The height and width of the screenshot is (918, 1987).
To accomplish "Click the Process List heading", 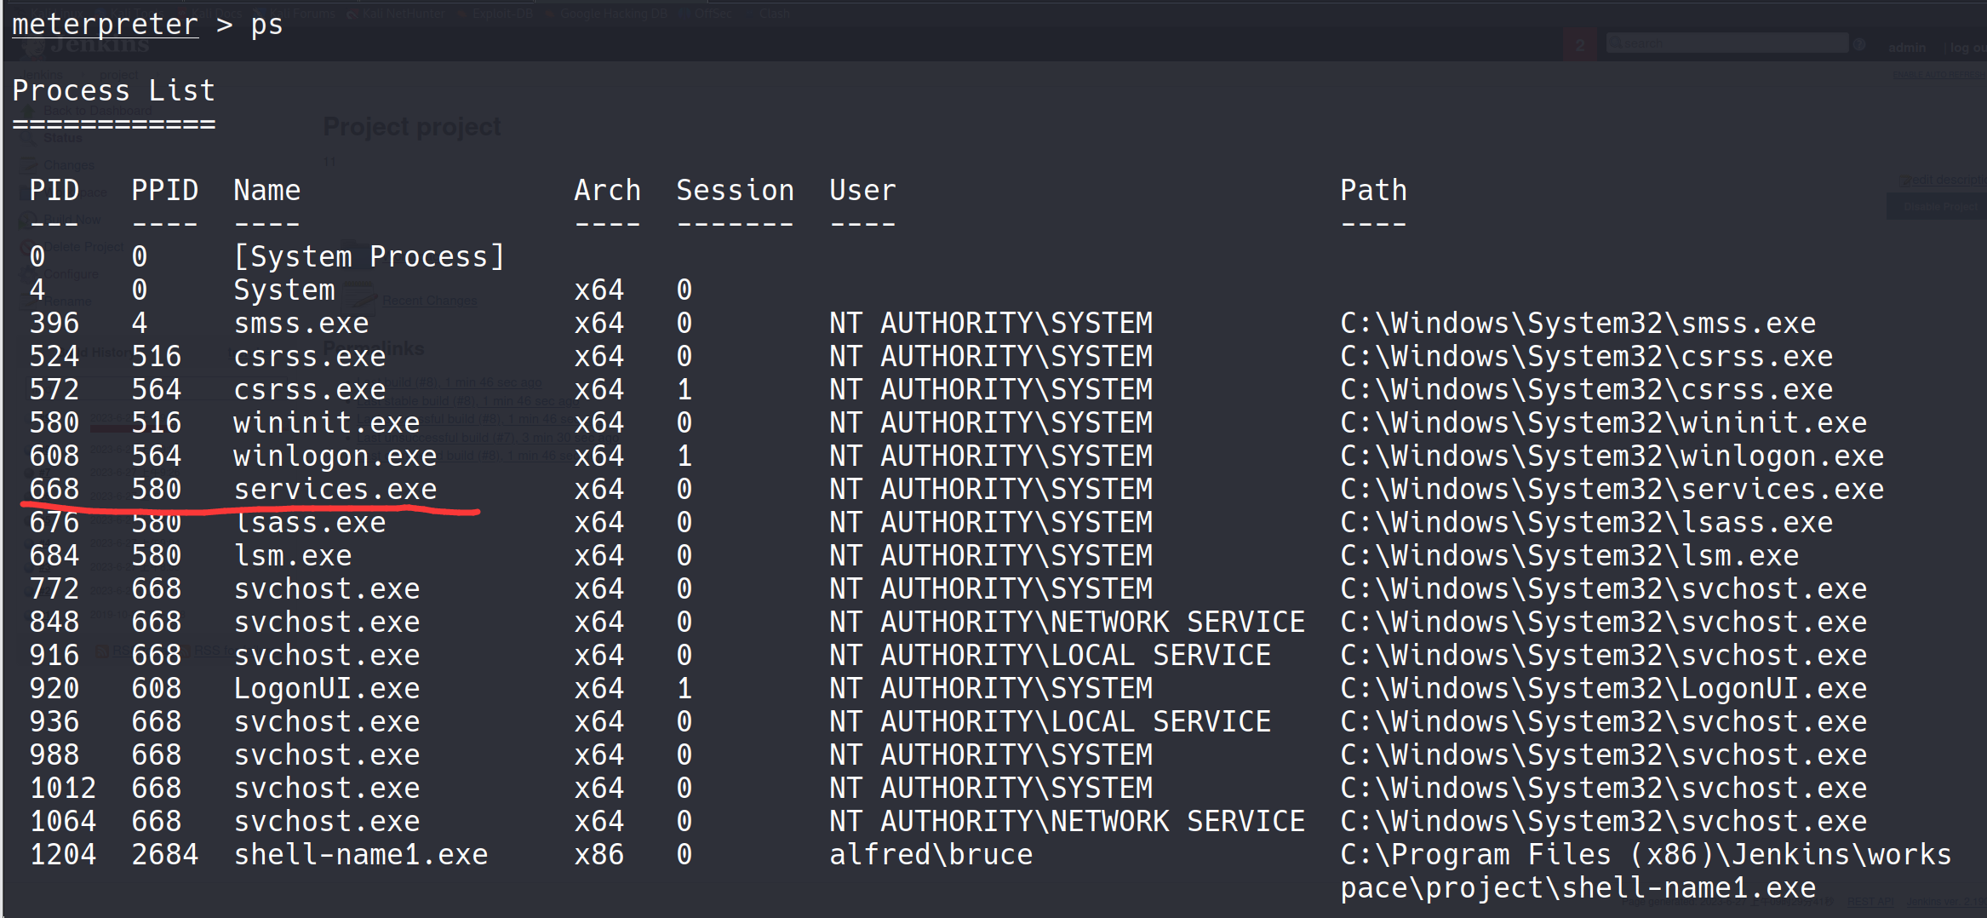I will pyautogui.click(x=113, y=90).
